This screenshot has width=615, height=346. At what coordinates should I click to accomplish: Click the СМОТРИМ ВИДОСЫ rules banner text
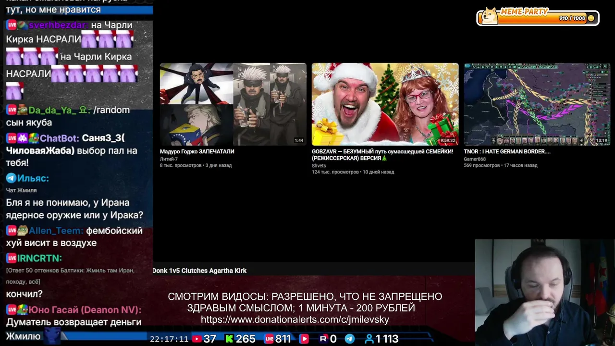click(x=305, y=308)
